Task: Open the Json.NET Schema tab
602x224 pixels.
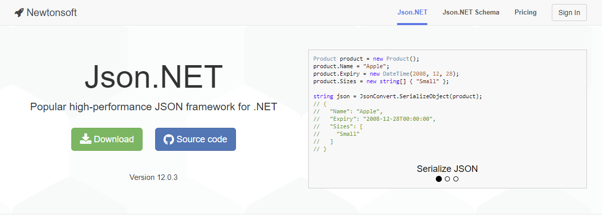Action: pos(470,12)
